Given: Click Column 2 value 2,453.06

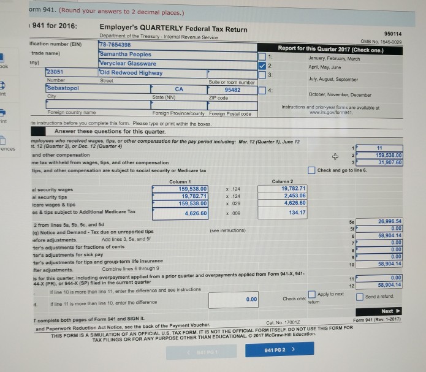Looking at the screenshot, I should pos(283,195).
